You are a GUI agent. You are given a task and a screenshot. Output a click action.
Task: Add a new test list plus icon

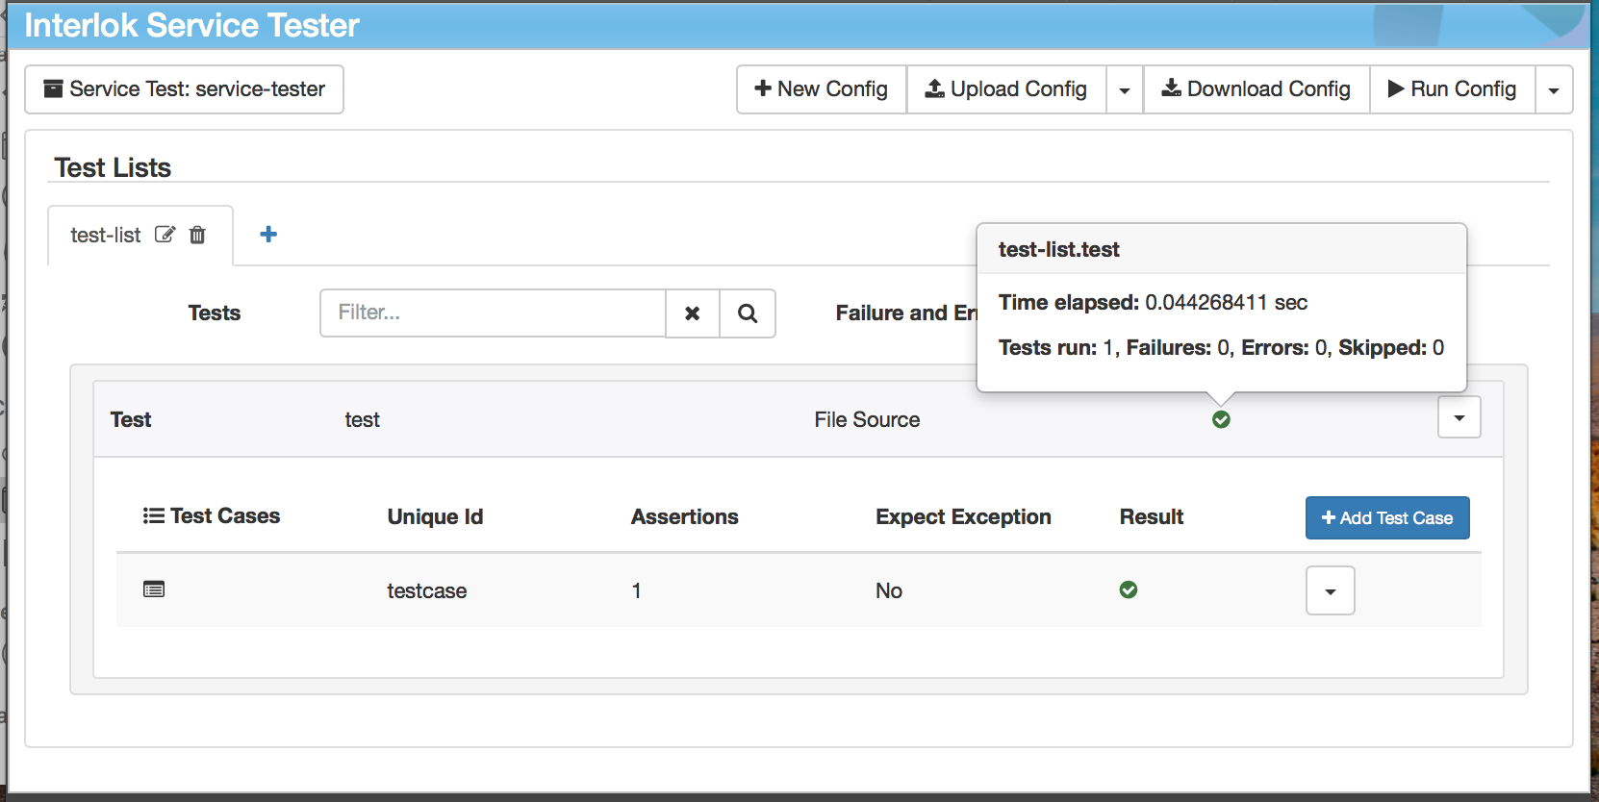(268, 234)
